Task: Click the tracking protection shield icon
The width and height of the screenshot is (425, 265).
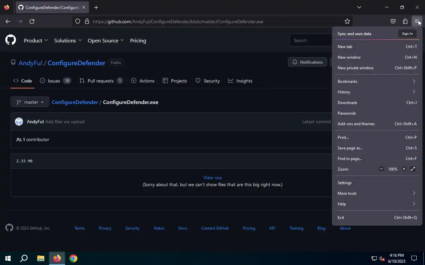Action: (78, 22)
